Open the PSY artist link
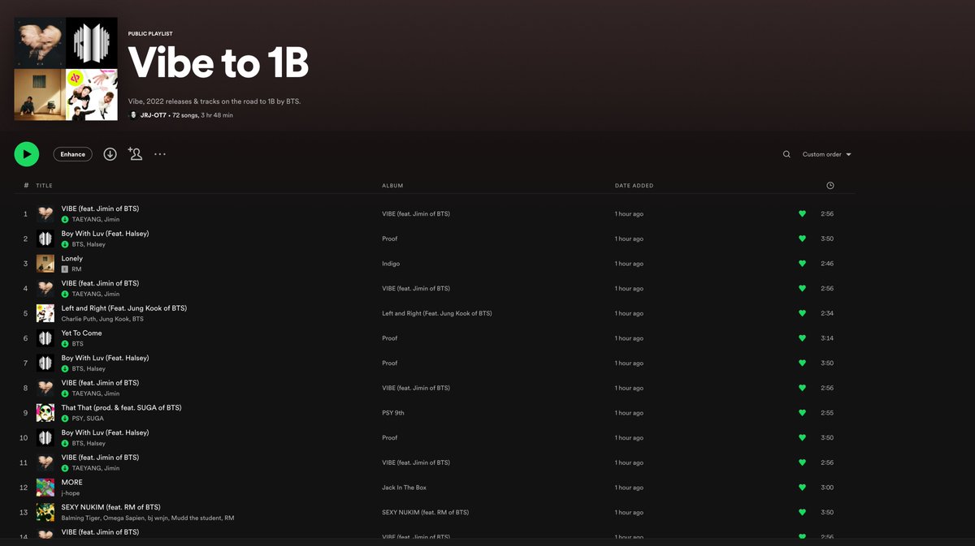Image resolution: width=975 pixels, height=546 pixels. point(78,419)
